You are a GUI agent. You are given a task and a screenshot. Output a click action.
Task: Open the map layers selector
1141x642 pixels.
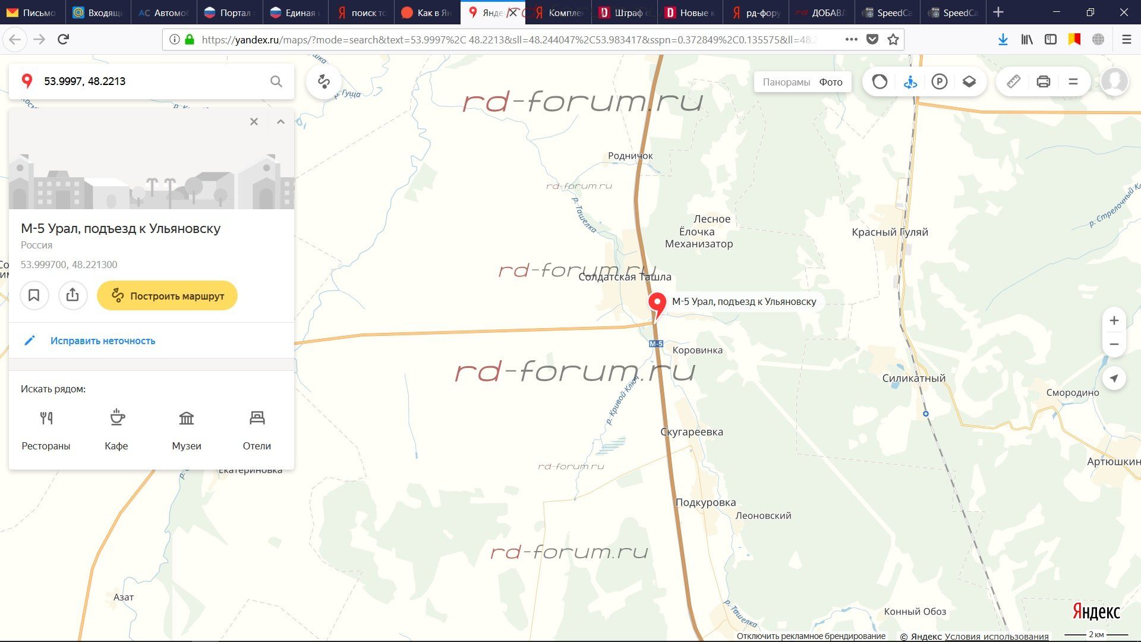pos(969,81)
